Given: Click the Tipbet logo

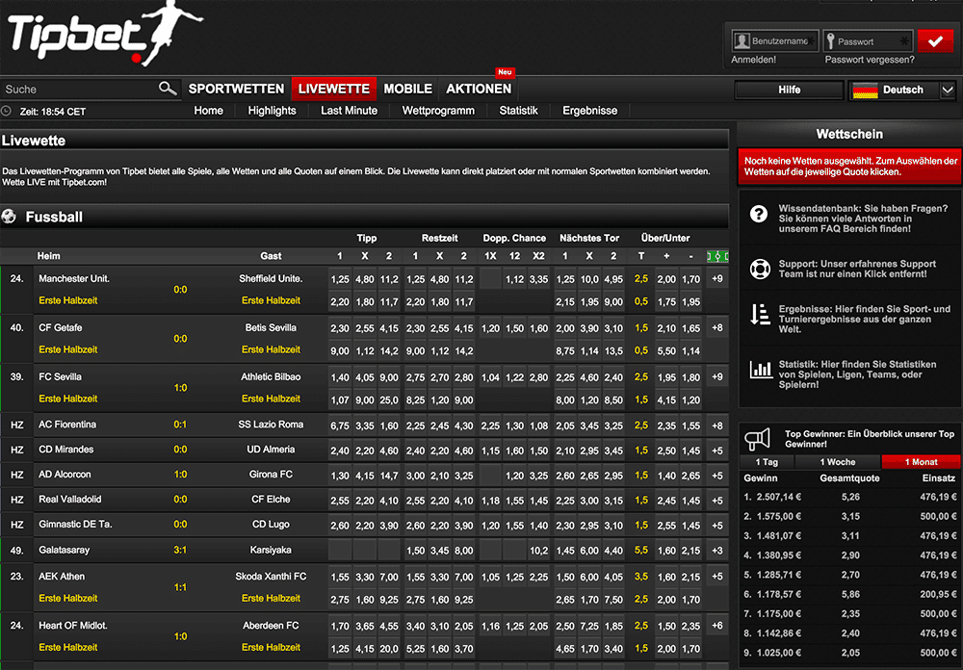Looking at the screenshot, I should point(104,34).
